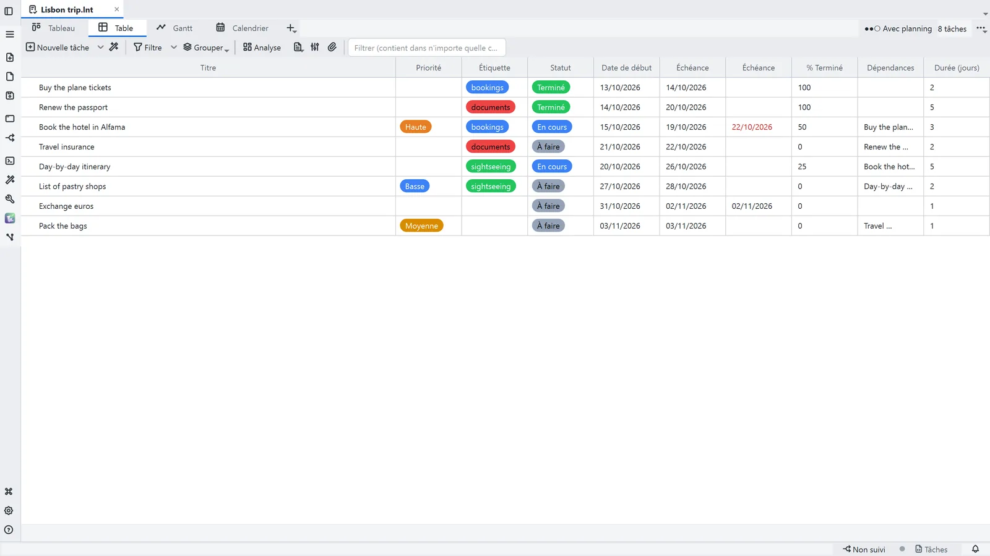Click the export document icon in toolbar
This screenshot has height=556, width=990.
tap(298, 47)
